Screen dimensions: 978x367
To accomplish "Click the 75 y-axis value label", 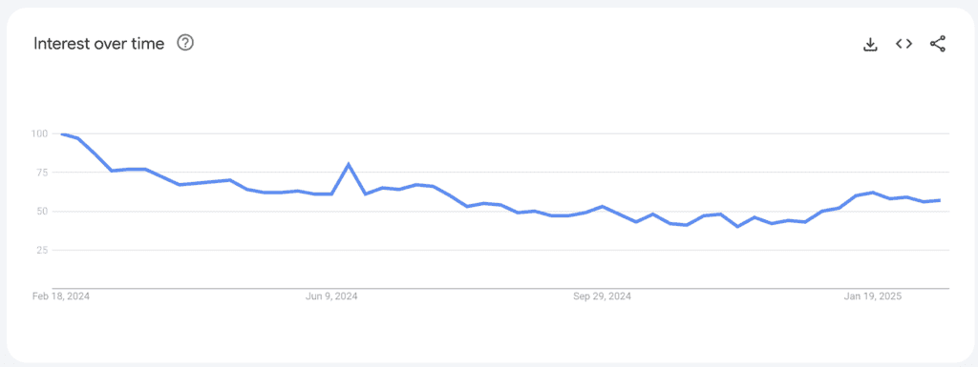I will click(42, 173).
